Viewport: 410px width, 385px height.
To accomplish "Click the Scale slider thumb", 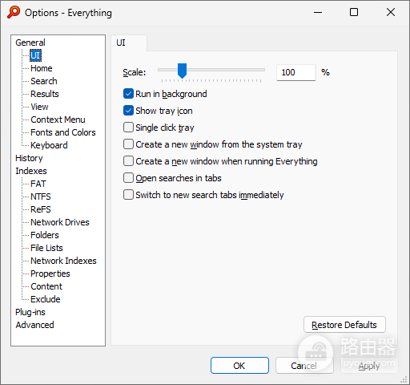I will tap(182, 71).
